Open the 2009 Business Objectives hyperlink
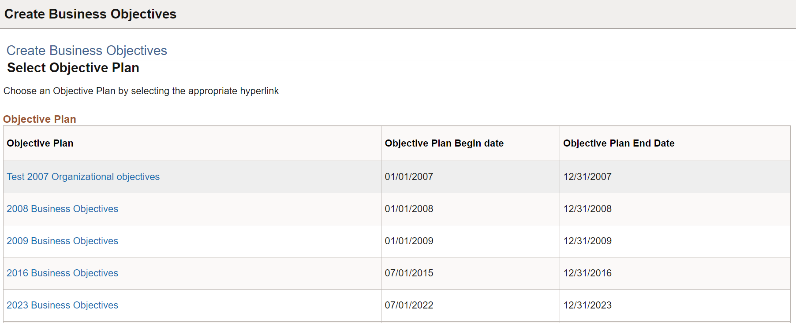Screen dimensions: 796x323 62,241
